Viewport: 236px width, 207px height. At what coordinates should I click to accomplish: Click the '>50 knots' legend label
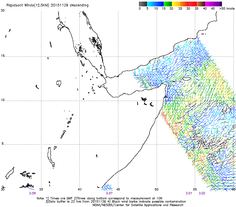point(227,9)
